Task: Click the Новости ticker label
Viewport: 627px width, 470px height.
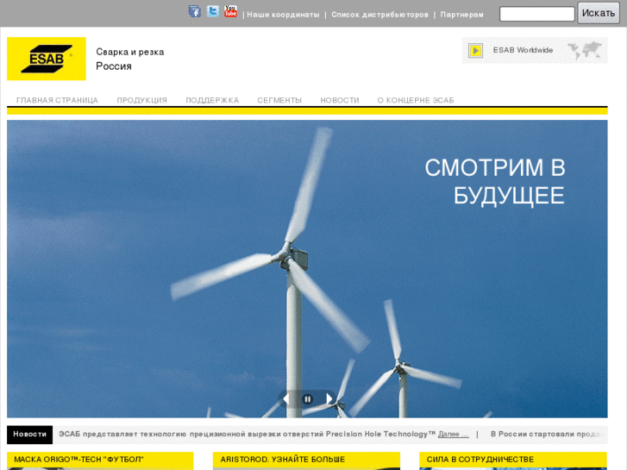Action: click(29, 435)
